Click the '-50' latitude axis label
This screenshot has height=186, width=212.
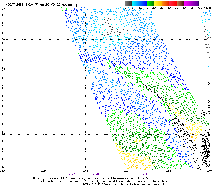(3, 168)
